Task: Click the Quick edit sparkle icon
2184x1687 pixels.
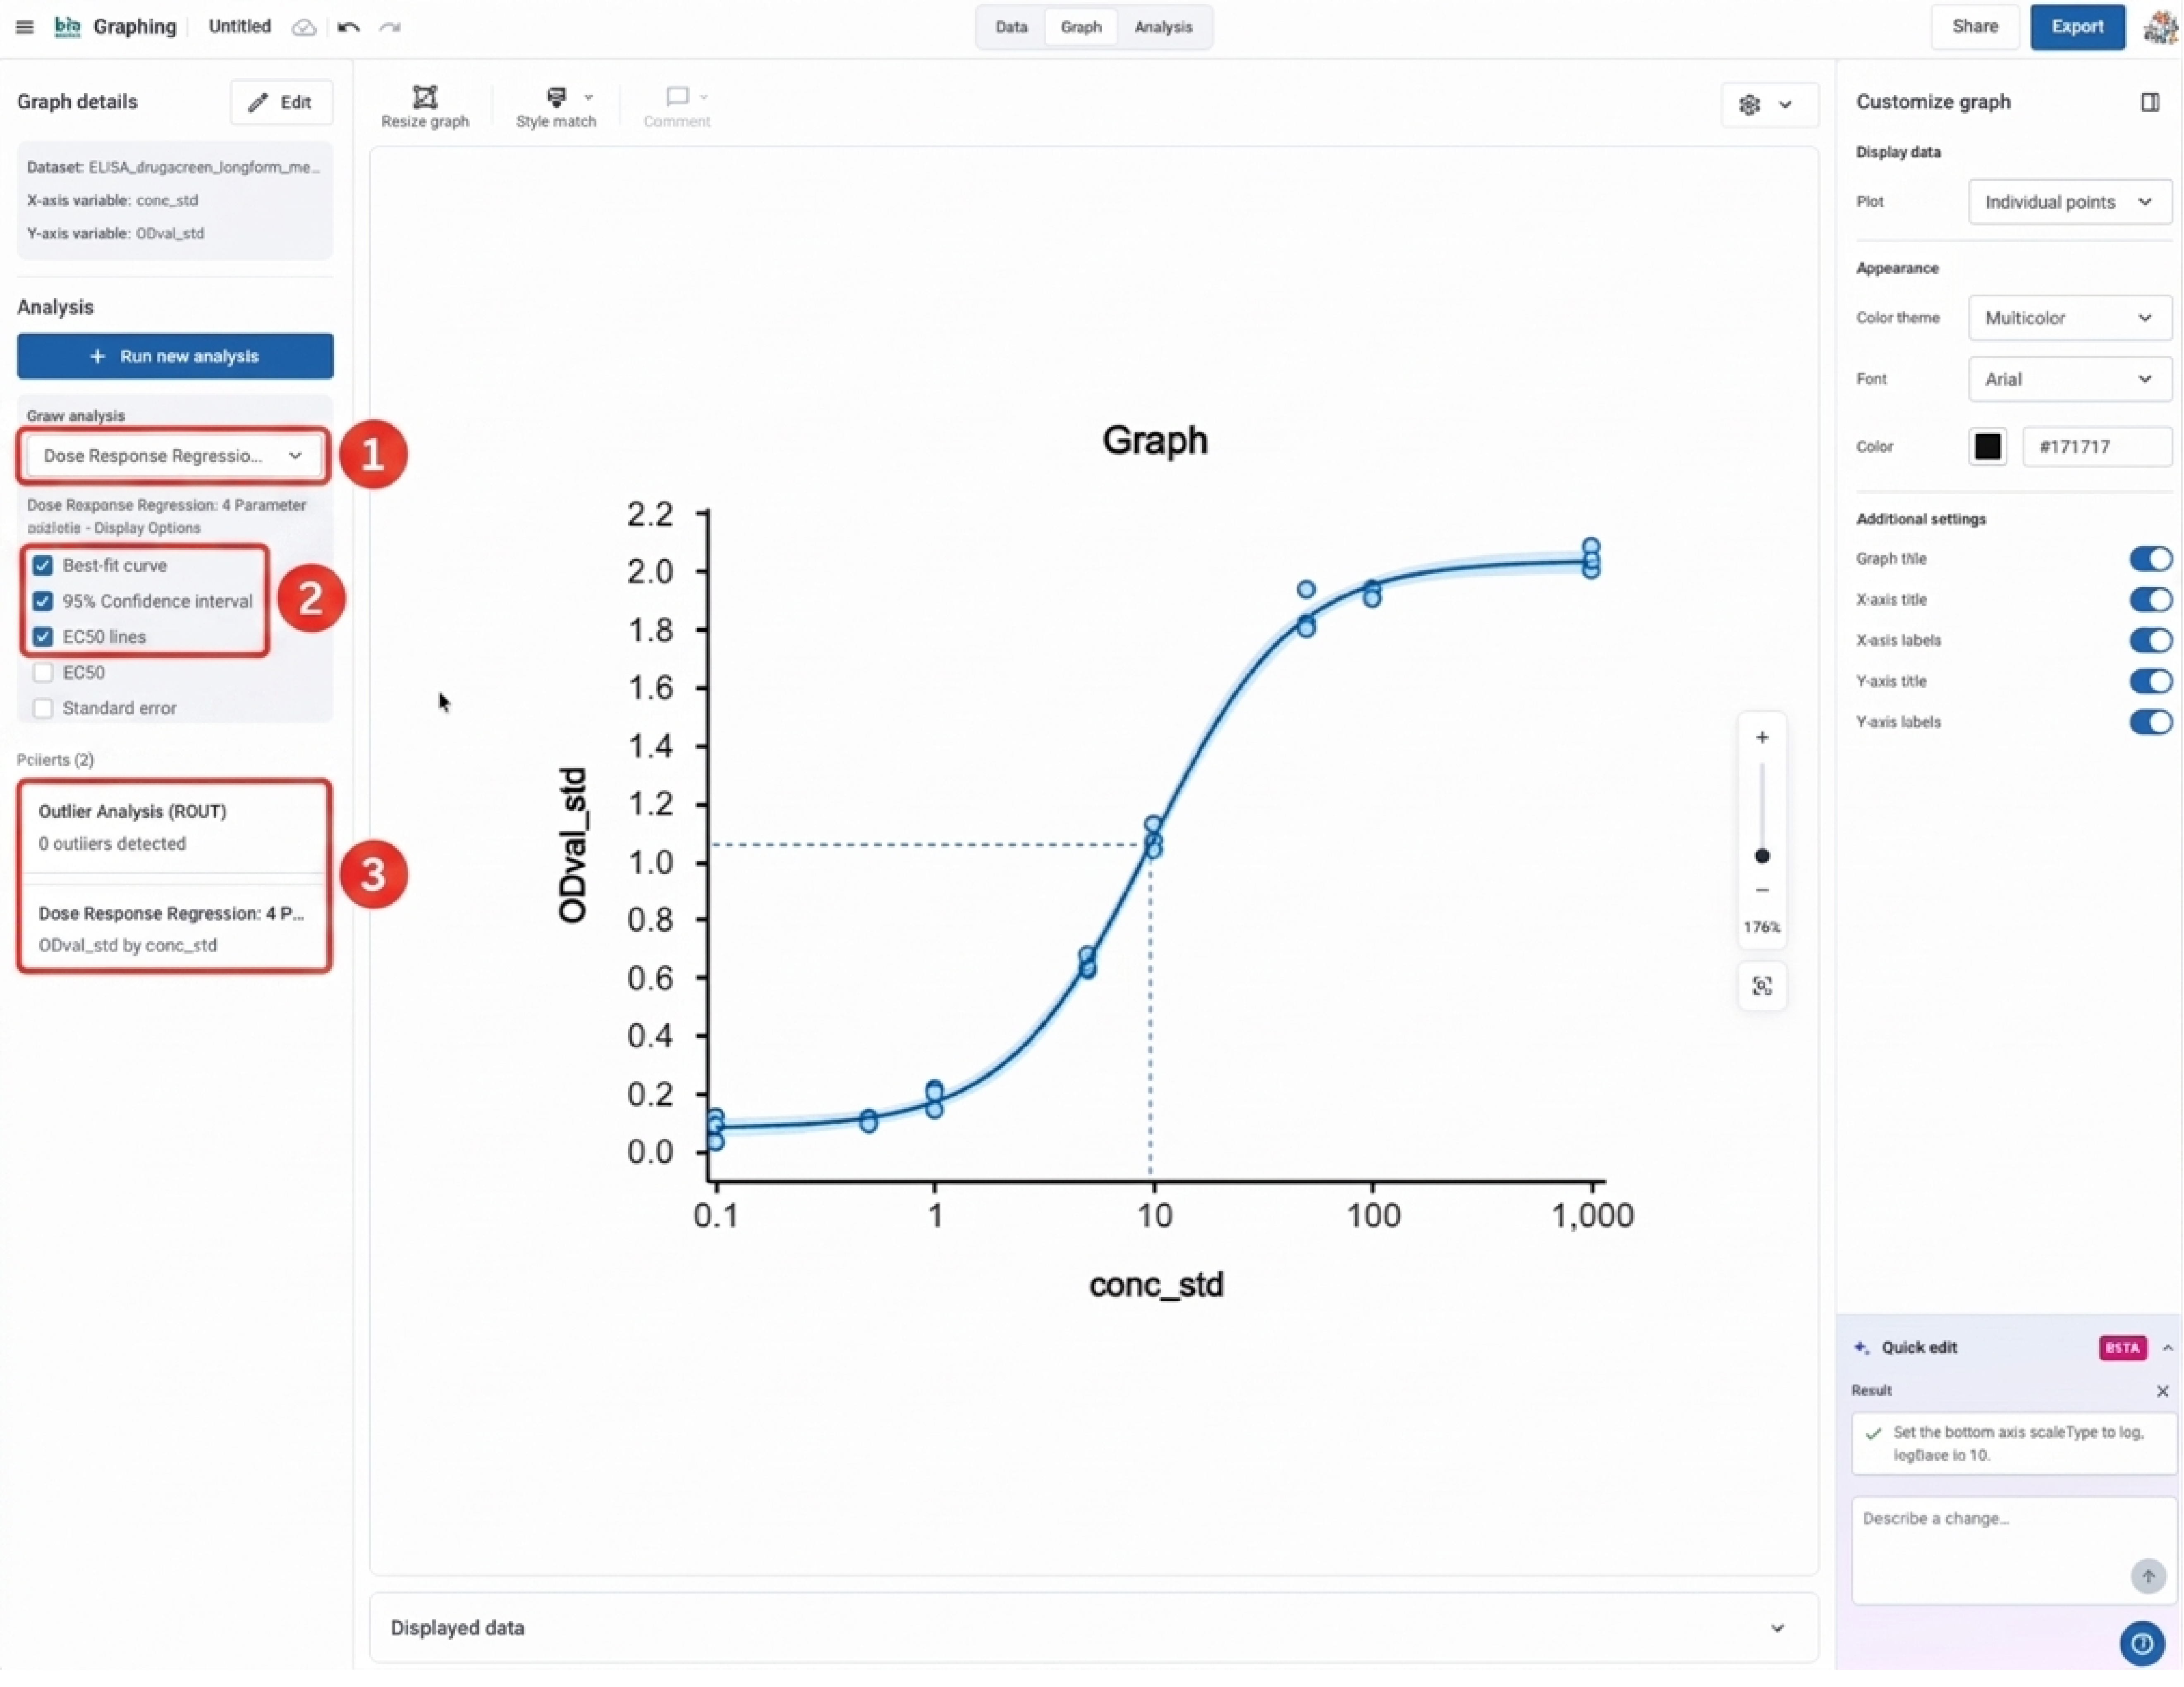Action: tap(1862, 1348)
